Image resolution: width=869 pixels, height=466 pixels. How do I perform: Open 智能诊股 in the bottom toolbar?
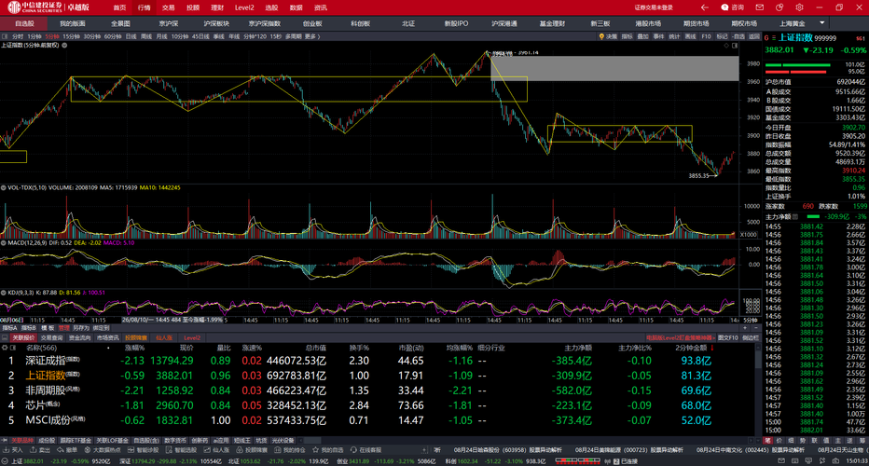[143, 450]
